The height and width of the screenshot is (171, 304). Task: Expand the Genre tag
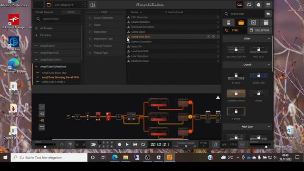[x=90, y=25]
